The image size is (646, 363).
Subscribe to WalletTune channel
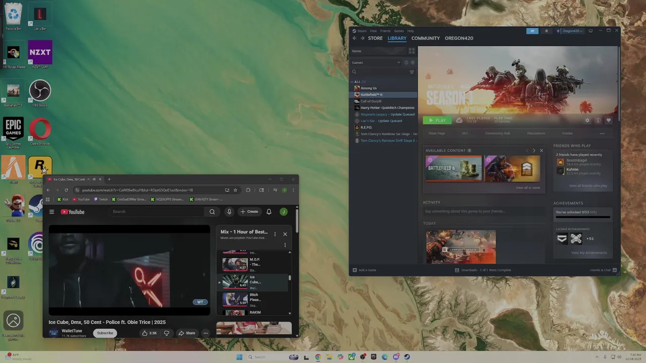tap(105, 333)
